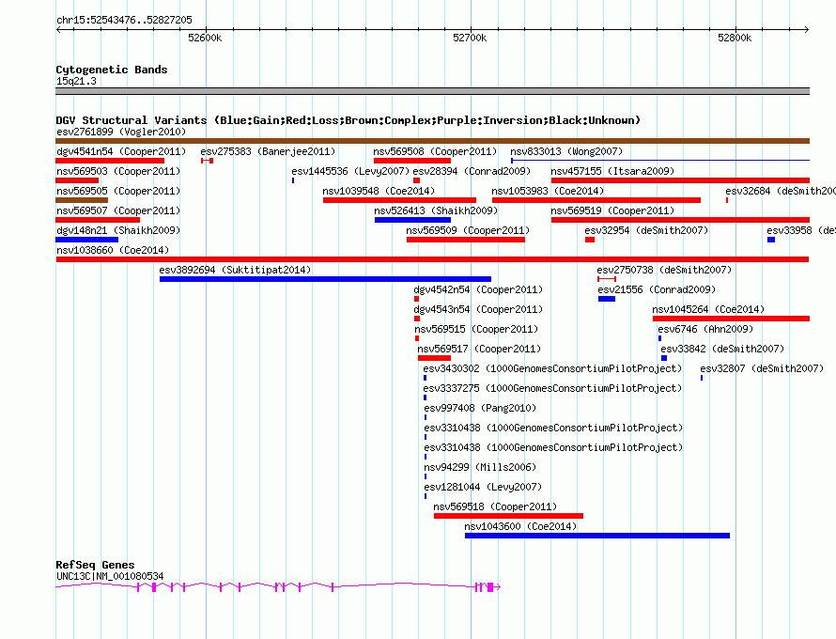This screenshot has height=639, width=836.
Task: Select the nsv94299 (Mills2006) label
Action: [x=480, y=467]
